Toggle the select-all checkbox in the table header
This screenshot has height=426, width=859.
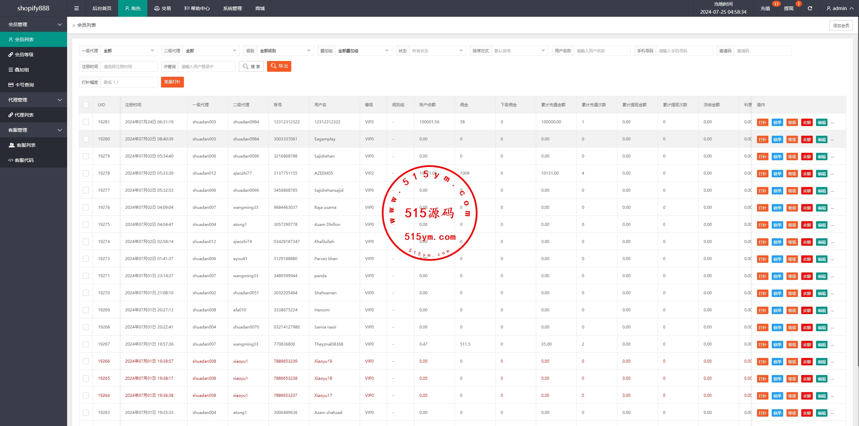[x=86, y=105]
